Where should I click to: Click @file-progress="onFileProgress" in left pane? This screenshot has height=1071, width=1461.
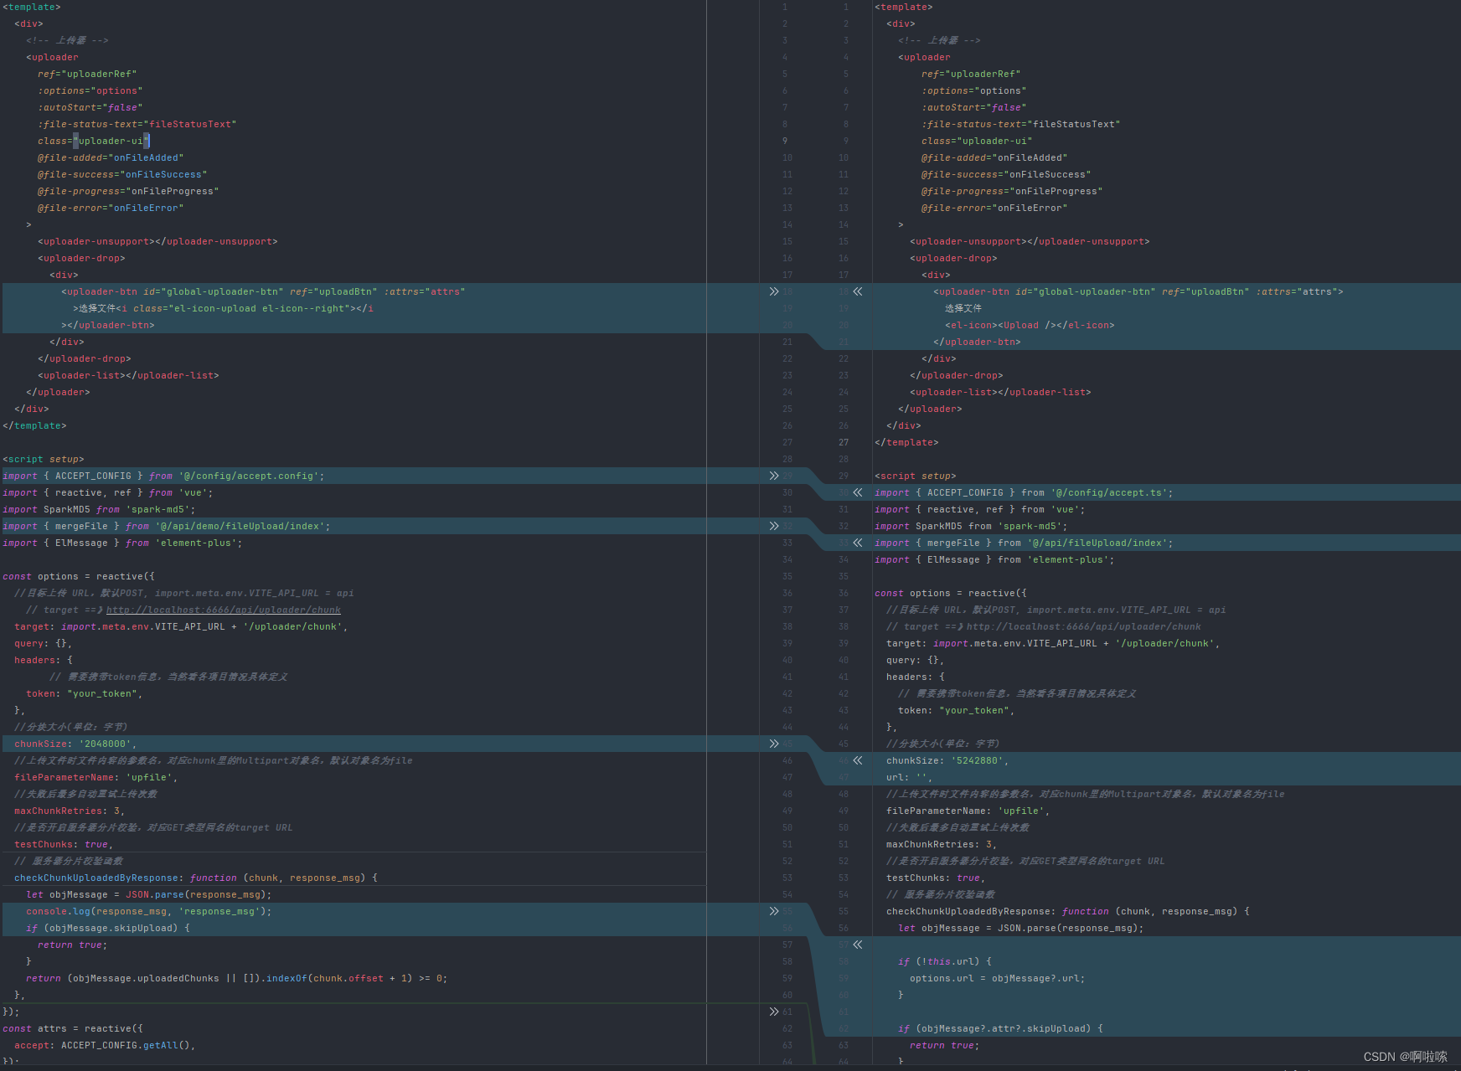tap(128, 191)
